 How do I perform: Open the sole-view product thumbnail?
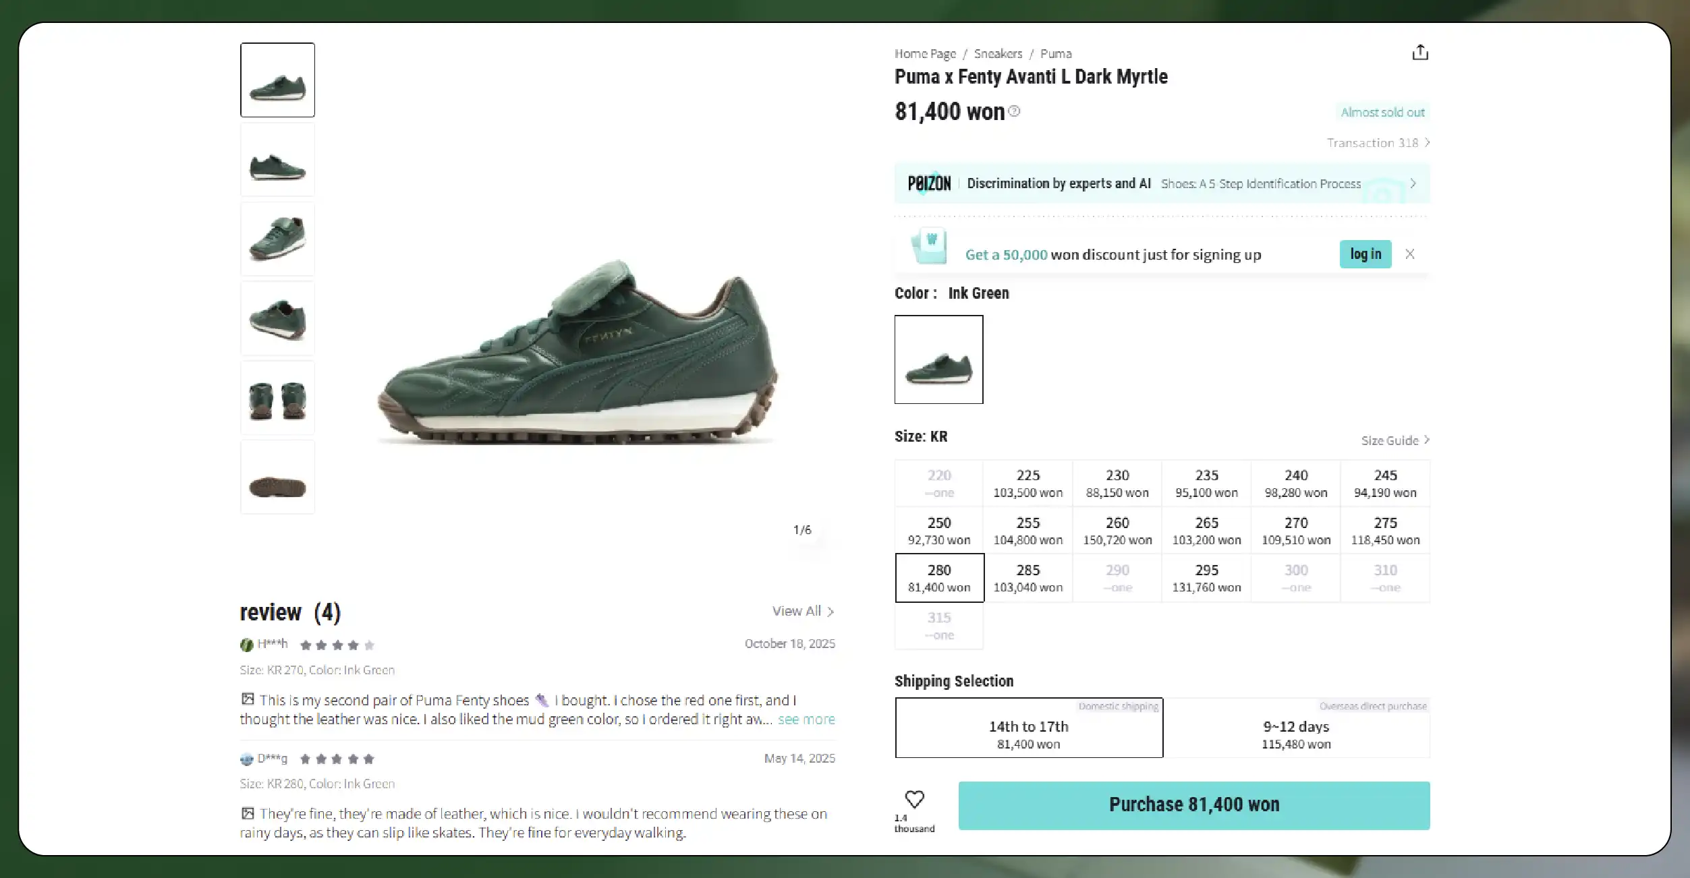[277, 477]
